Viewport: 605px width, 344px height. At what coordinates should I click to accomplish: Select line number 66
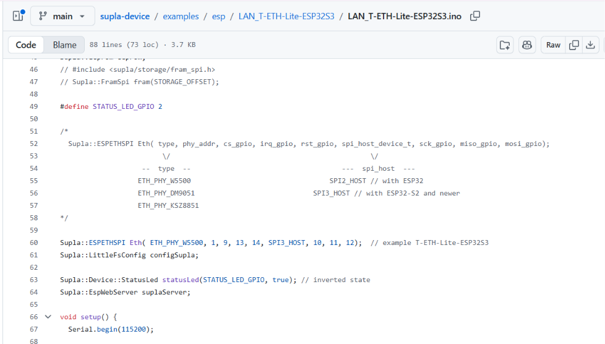pos(34,317)
